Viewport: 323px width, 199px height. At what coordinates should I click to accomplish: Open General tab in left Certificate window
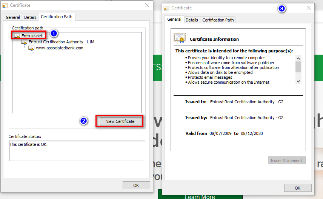pyautogui.click(x=13, y=17)
